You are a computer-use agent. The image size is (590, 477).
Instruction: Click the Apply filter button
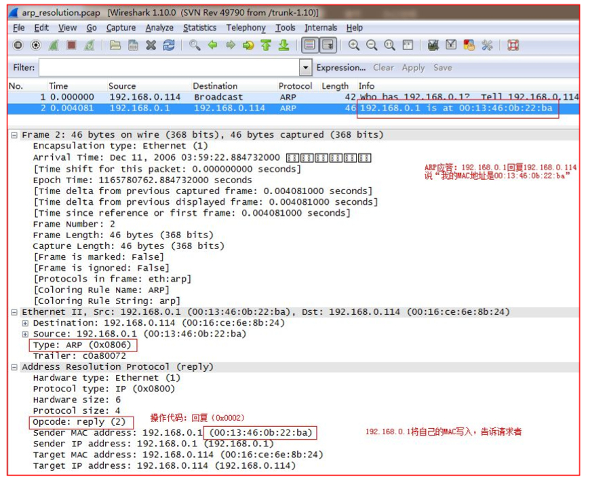click(413, 68)
